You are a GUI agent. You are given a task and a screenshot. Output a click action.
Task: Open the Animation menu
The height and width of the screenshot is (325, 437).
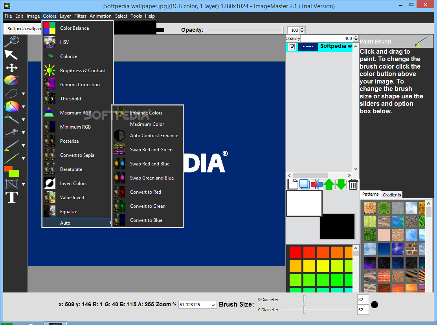[100, 16]
